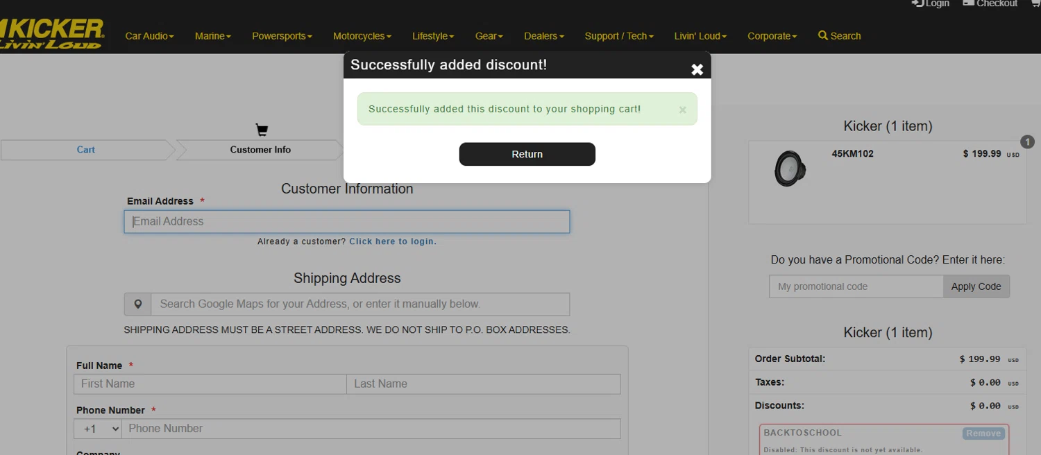Click the Discounts row label
The image size is (1041, 455).
point(779,405)
